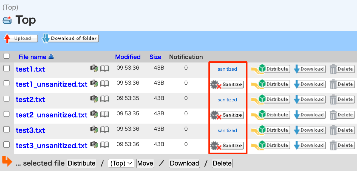Image resolution: width=357 pixels, height=171 pixels.
Task: Open the test3_unsanitized.txt file link
Action: [x=52, y=146]
